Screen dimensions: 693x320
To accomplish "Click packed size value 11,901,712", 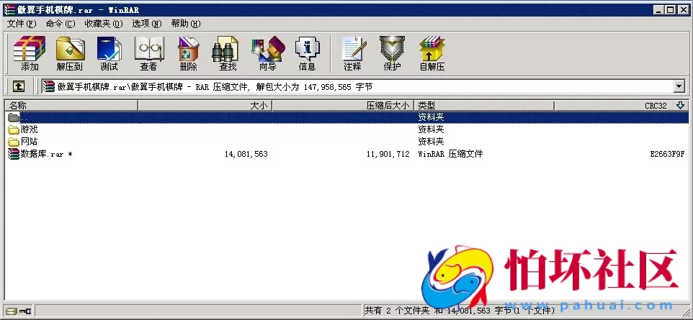I will tap(388, 154).
